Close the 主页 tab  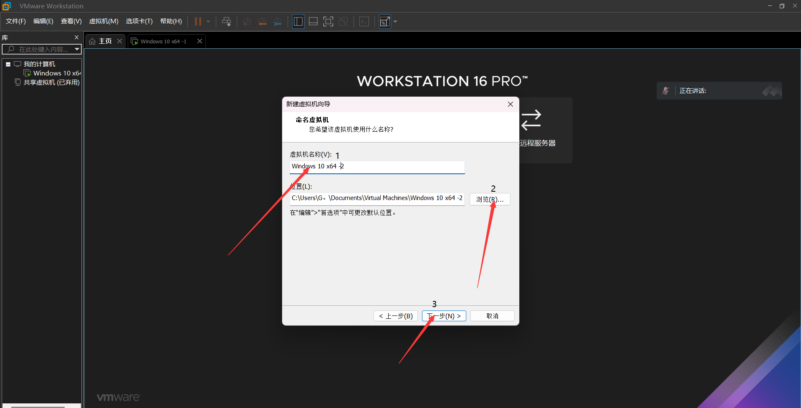[120, 41]
